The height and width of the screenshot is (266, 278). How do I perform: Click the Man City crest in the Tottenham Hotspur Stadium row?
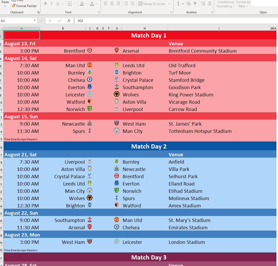click(x=116, y=131)
